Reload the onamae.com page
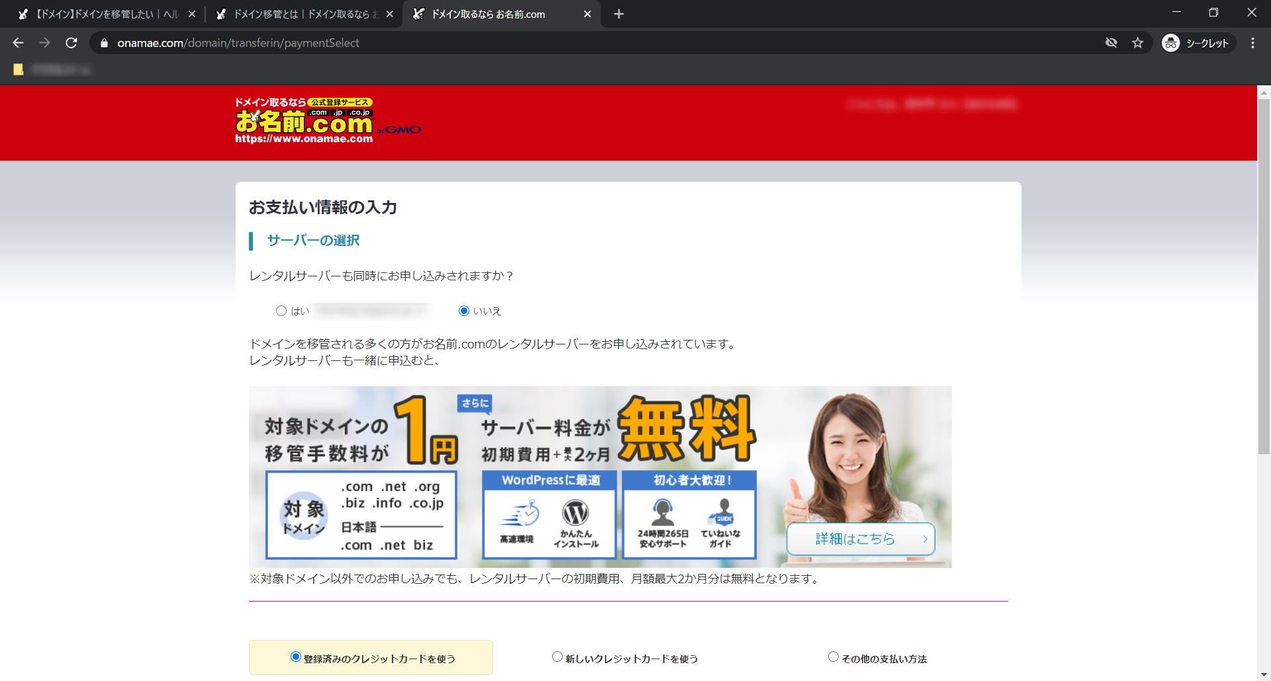The height and width of the screenshot is (681, 1271). click(x=71, y=43)
